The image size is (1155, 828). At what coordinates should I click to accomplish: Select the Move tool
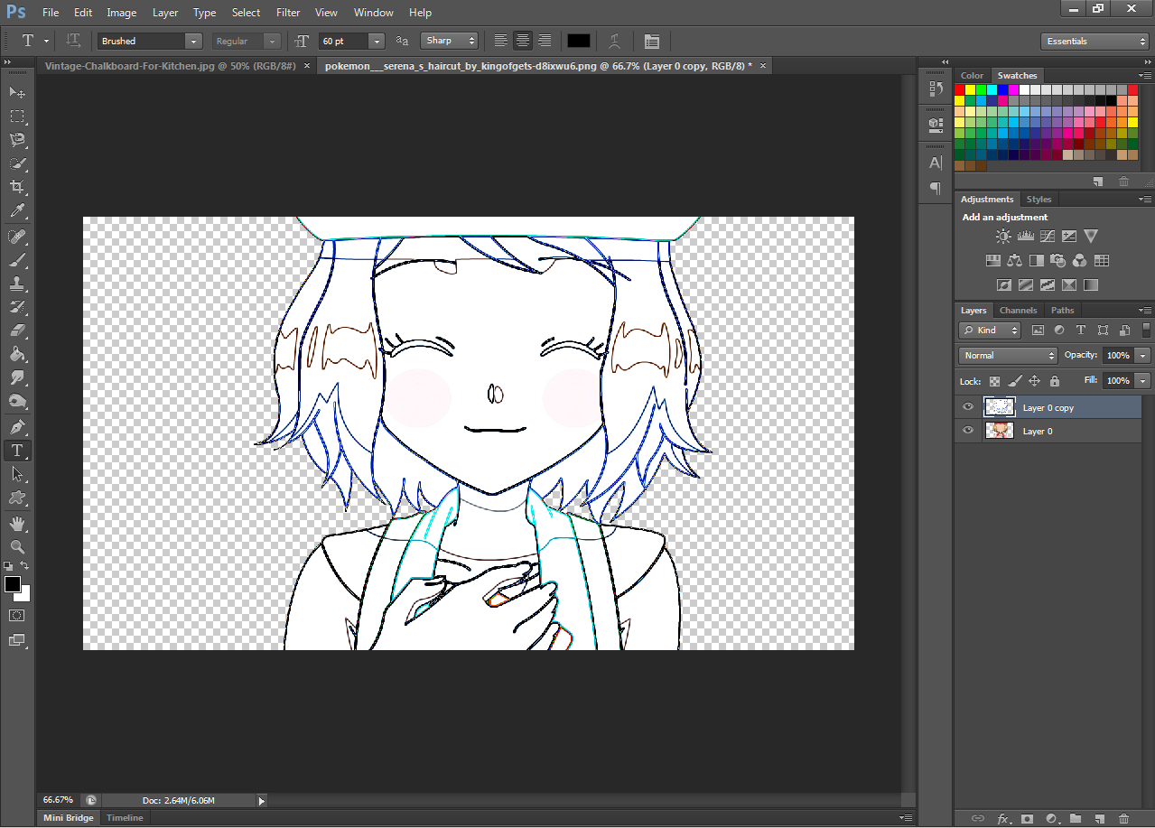(16, 93)
